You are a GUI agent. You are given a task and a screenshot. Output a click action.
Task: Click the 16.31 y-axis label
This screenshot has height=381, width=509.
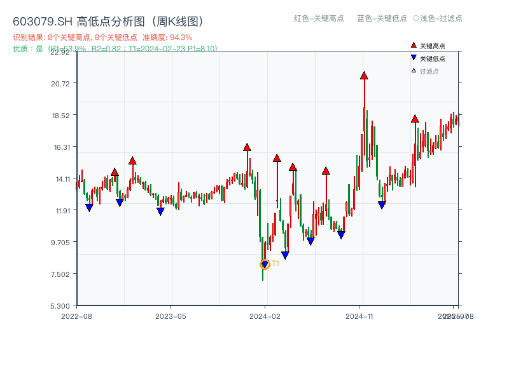[x=62, y=147]
